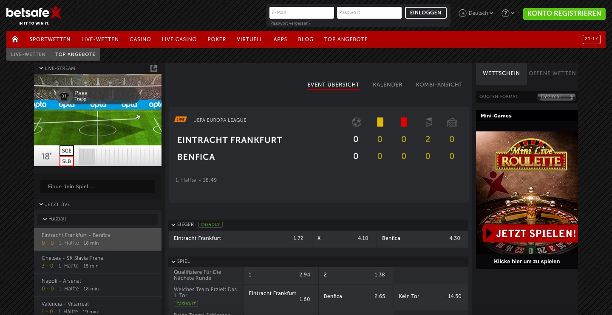The width and height of the screenshot is (612, 315).
Task: Open Live-Wetten in main navigation
Action: pyautogui.click(x=100, y=39)
